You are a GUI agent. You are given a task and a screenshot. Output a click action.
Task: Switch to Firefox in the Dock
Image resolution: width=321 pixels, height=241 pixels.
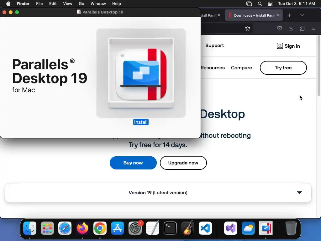(x=82, y=228)
